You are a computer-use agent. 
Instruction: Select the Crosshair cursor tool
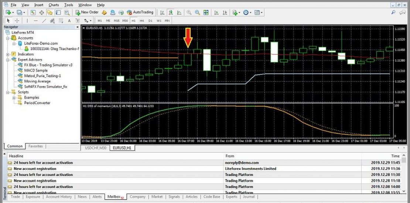coord(17,21)
